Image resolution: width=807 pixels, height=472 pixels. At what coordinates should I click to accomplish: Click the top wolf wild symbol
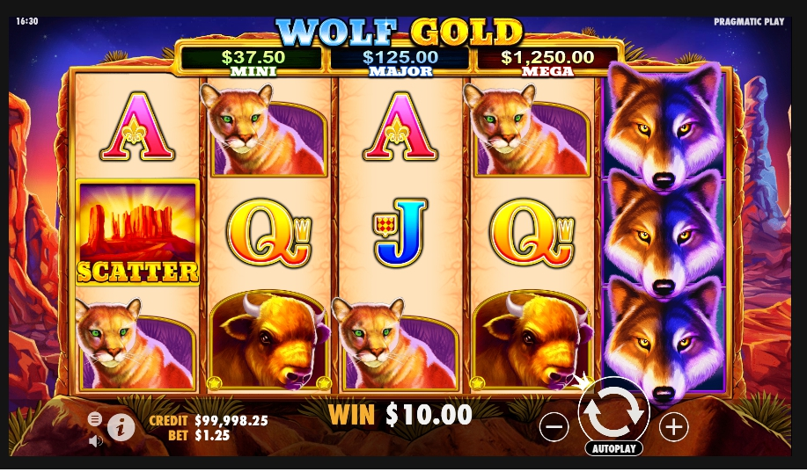pyautogui.click(x=664, y=126)
